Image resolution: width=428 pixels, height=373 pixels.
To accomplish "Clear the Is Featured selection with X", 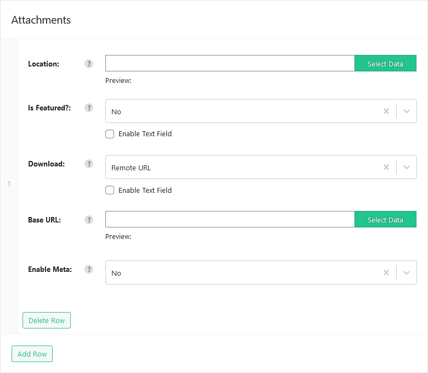I will (386, 111).
